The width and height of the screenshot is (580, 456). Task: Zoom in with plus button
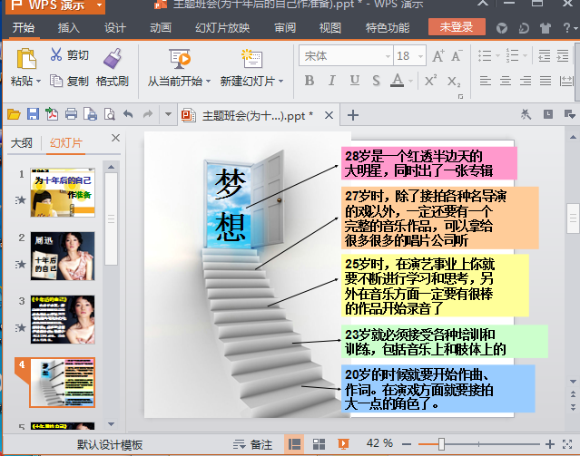tap(550, 444)
